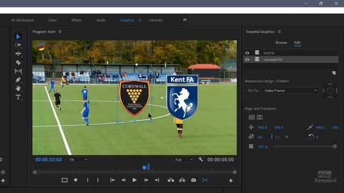
Task: Switch to Browse tab
Action: pos(281,42)
